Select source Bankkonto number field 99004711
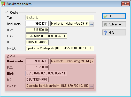The image size is (131, 97). click(37, 24)
